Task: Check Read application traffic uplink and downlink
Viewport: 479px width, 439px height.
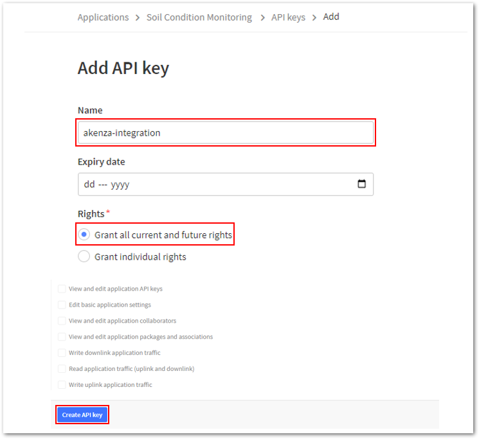Action: (x=62, y=368)
